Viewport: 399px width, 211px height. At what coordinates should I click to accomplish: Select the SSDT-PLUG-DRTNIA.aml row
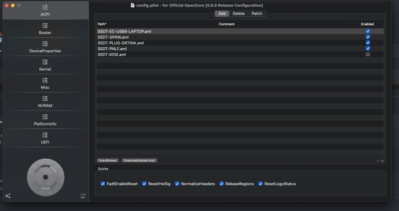point(240,43)
